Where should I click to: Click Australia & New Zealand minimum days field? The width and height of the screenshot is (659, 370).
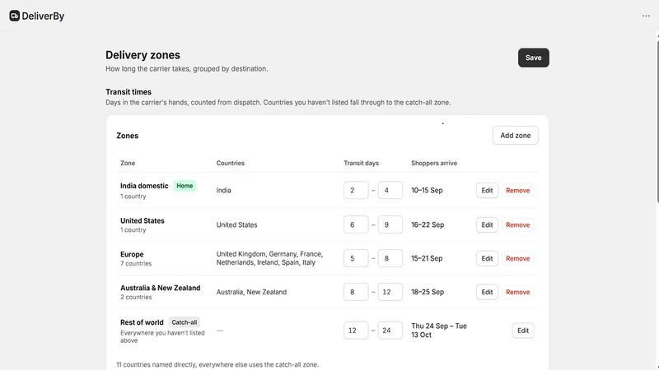click(x=356, y=292)
